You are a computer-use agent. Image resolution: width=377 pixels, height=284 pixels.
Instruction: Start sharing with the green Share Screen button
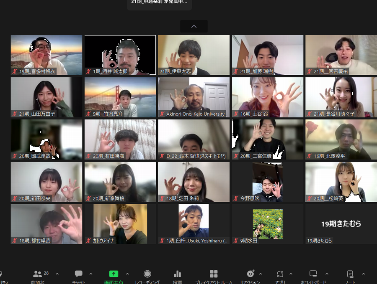click(114, 274)
